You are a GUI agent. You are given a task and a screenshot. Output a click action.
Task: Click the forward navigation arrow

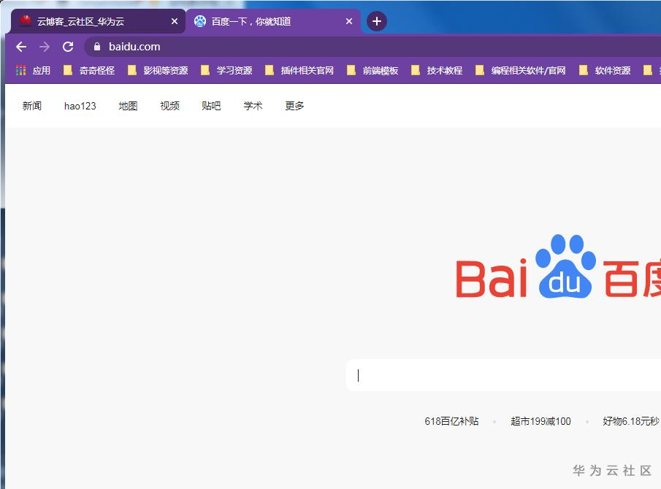point(45,47)
